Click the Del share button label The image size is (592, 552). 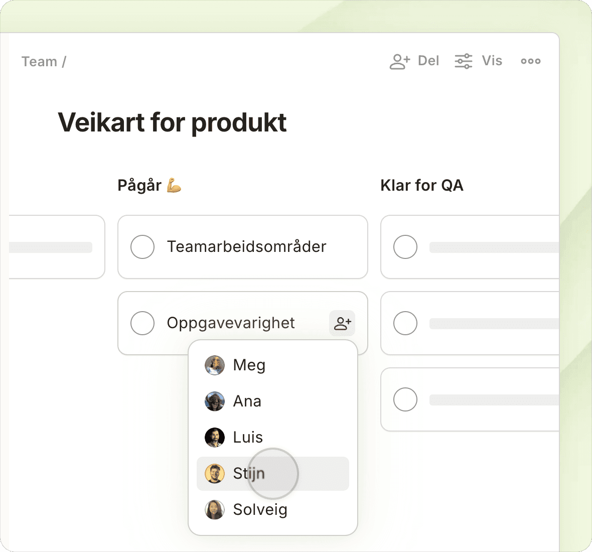428,61
